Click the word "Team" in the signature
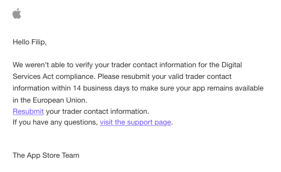 pos(71,156)
